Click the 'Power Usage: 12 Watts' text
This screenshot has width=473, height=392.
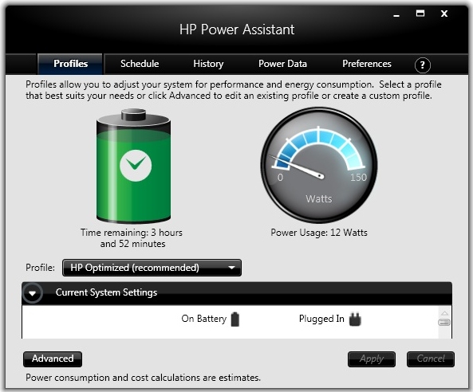pos(319,233)
